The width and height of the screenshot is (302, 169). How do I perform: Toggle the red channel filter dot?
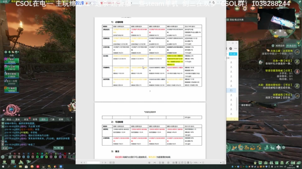(65, 157)
